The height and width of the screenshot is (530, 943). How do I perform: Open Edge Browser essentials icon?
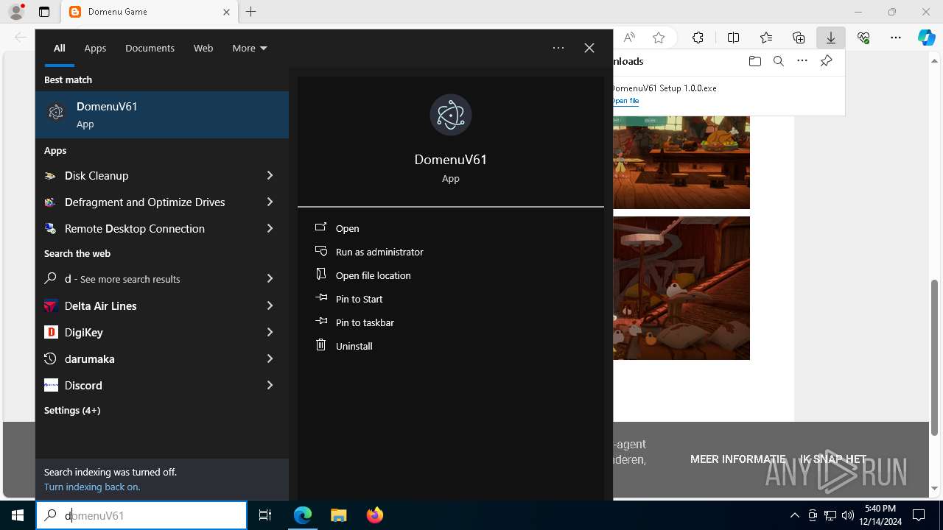863,38
